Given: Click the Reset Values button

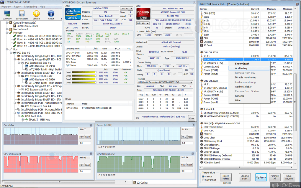Looking at the screenshot, I should click(x=225, y=177).
